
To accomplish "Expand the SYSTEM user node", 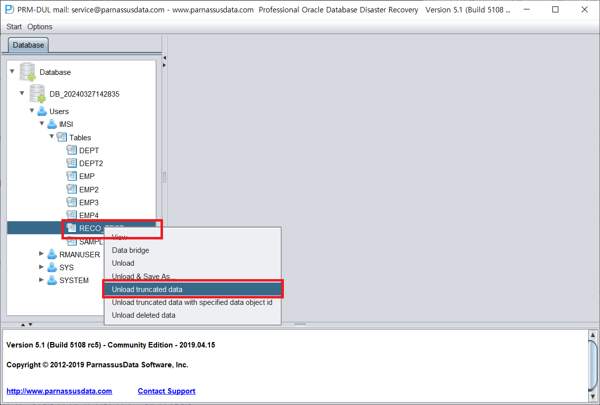I will pos(42,280).
